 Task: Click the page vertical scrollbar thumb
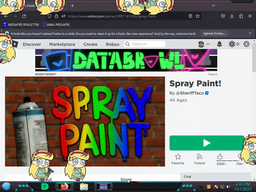(254, 57)
